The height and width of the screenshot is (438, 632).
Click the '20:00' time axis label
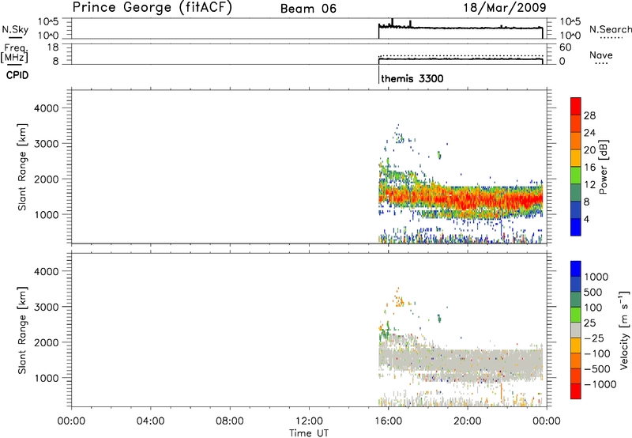tap(468, 421)
